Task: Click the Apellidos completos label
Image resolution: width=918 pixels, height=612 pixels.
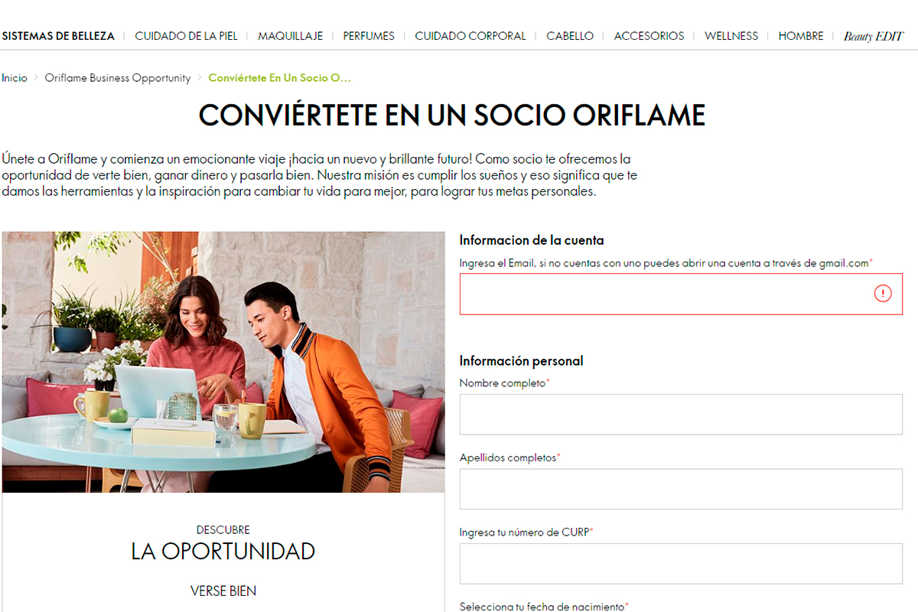Action: (x=509, y=457)
